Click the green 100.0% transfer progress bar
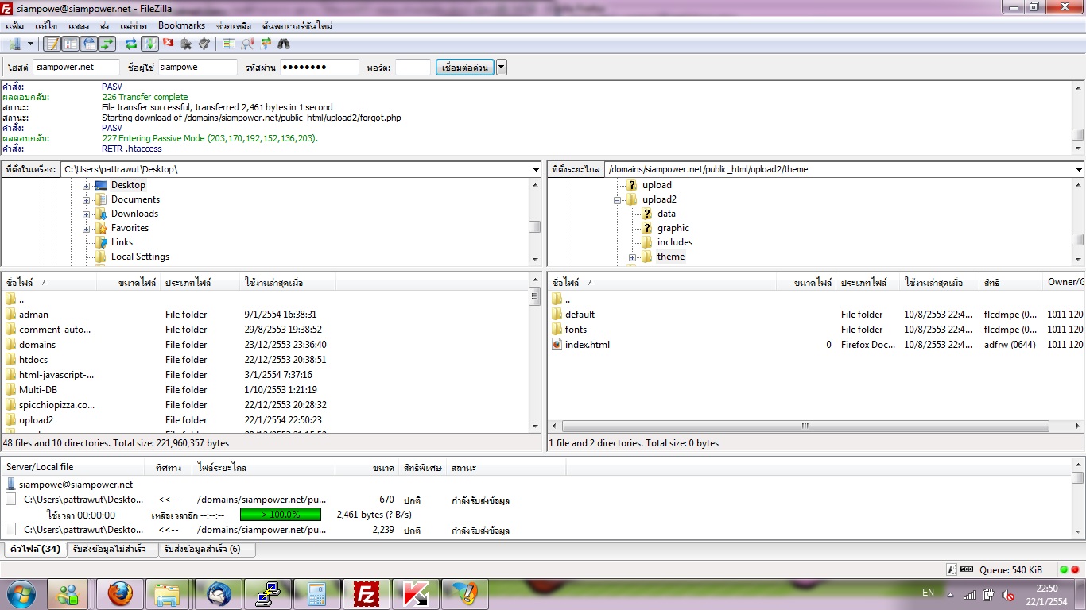Screen dimensions: 1086x610 click(281, 515)
